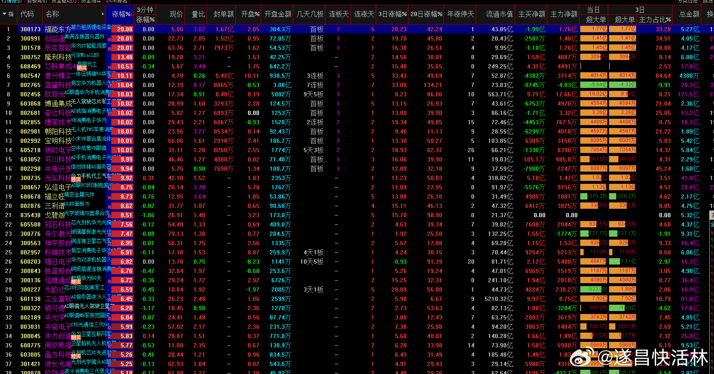Click the 名称 column header
This screenshot has height=374, width=714.
point(52,14)
